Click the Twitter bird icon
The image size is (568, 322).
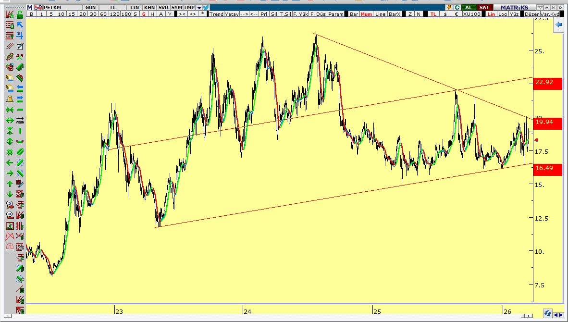(206, 7)
